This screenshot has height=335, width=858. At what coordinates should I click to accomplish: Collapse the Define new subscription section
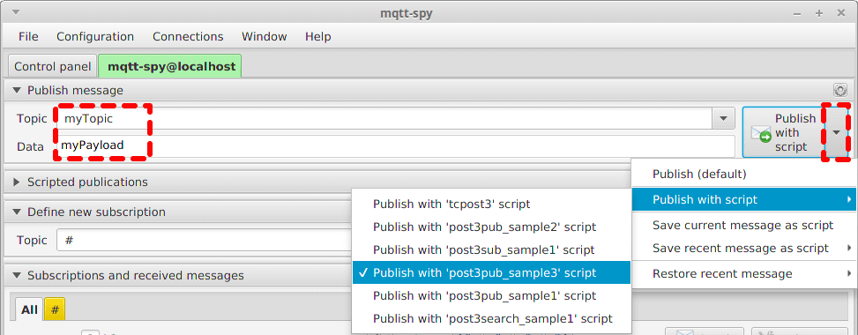pyautogui.click(x=17, y=212)
